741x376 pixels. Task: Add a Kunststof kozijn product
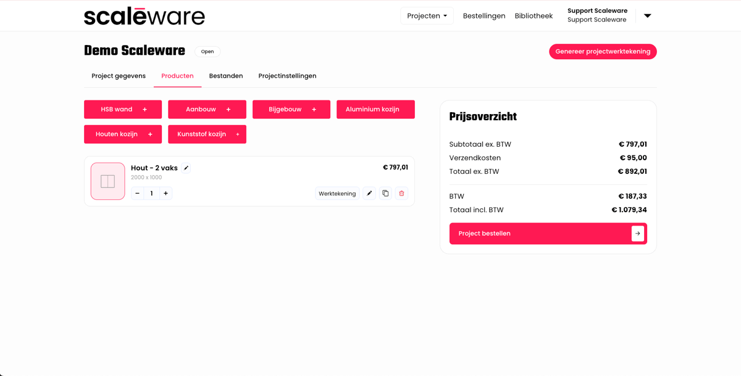point(207,134)
